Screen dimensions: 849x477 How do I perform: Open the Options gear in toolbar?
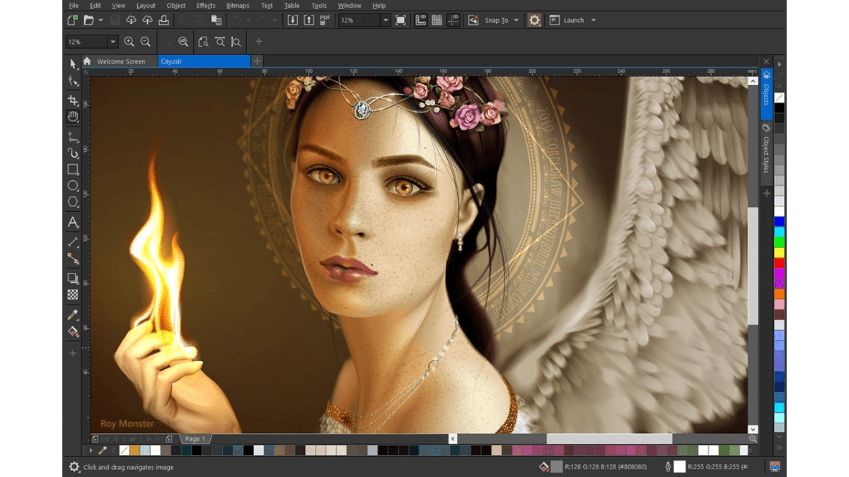pyautogui.click(x=535, y=20)
